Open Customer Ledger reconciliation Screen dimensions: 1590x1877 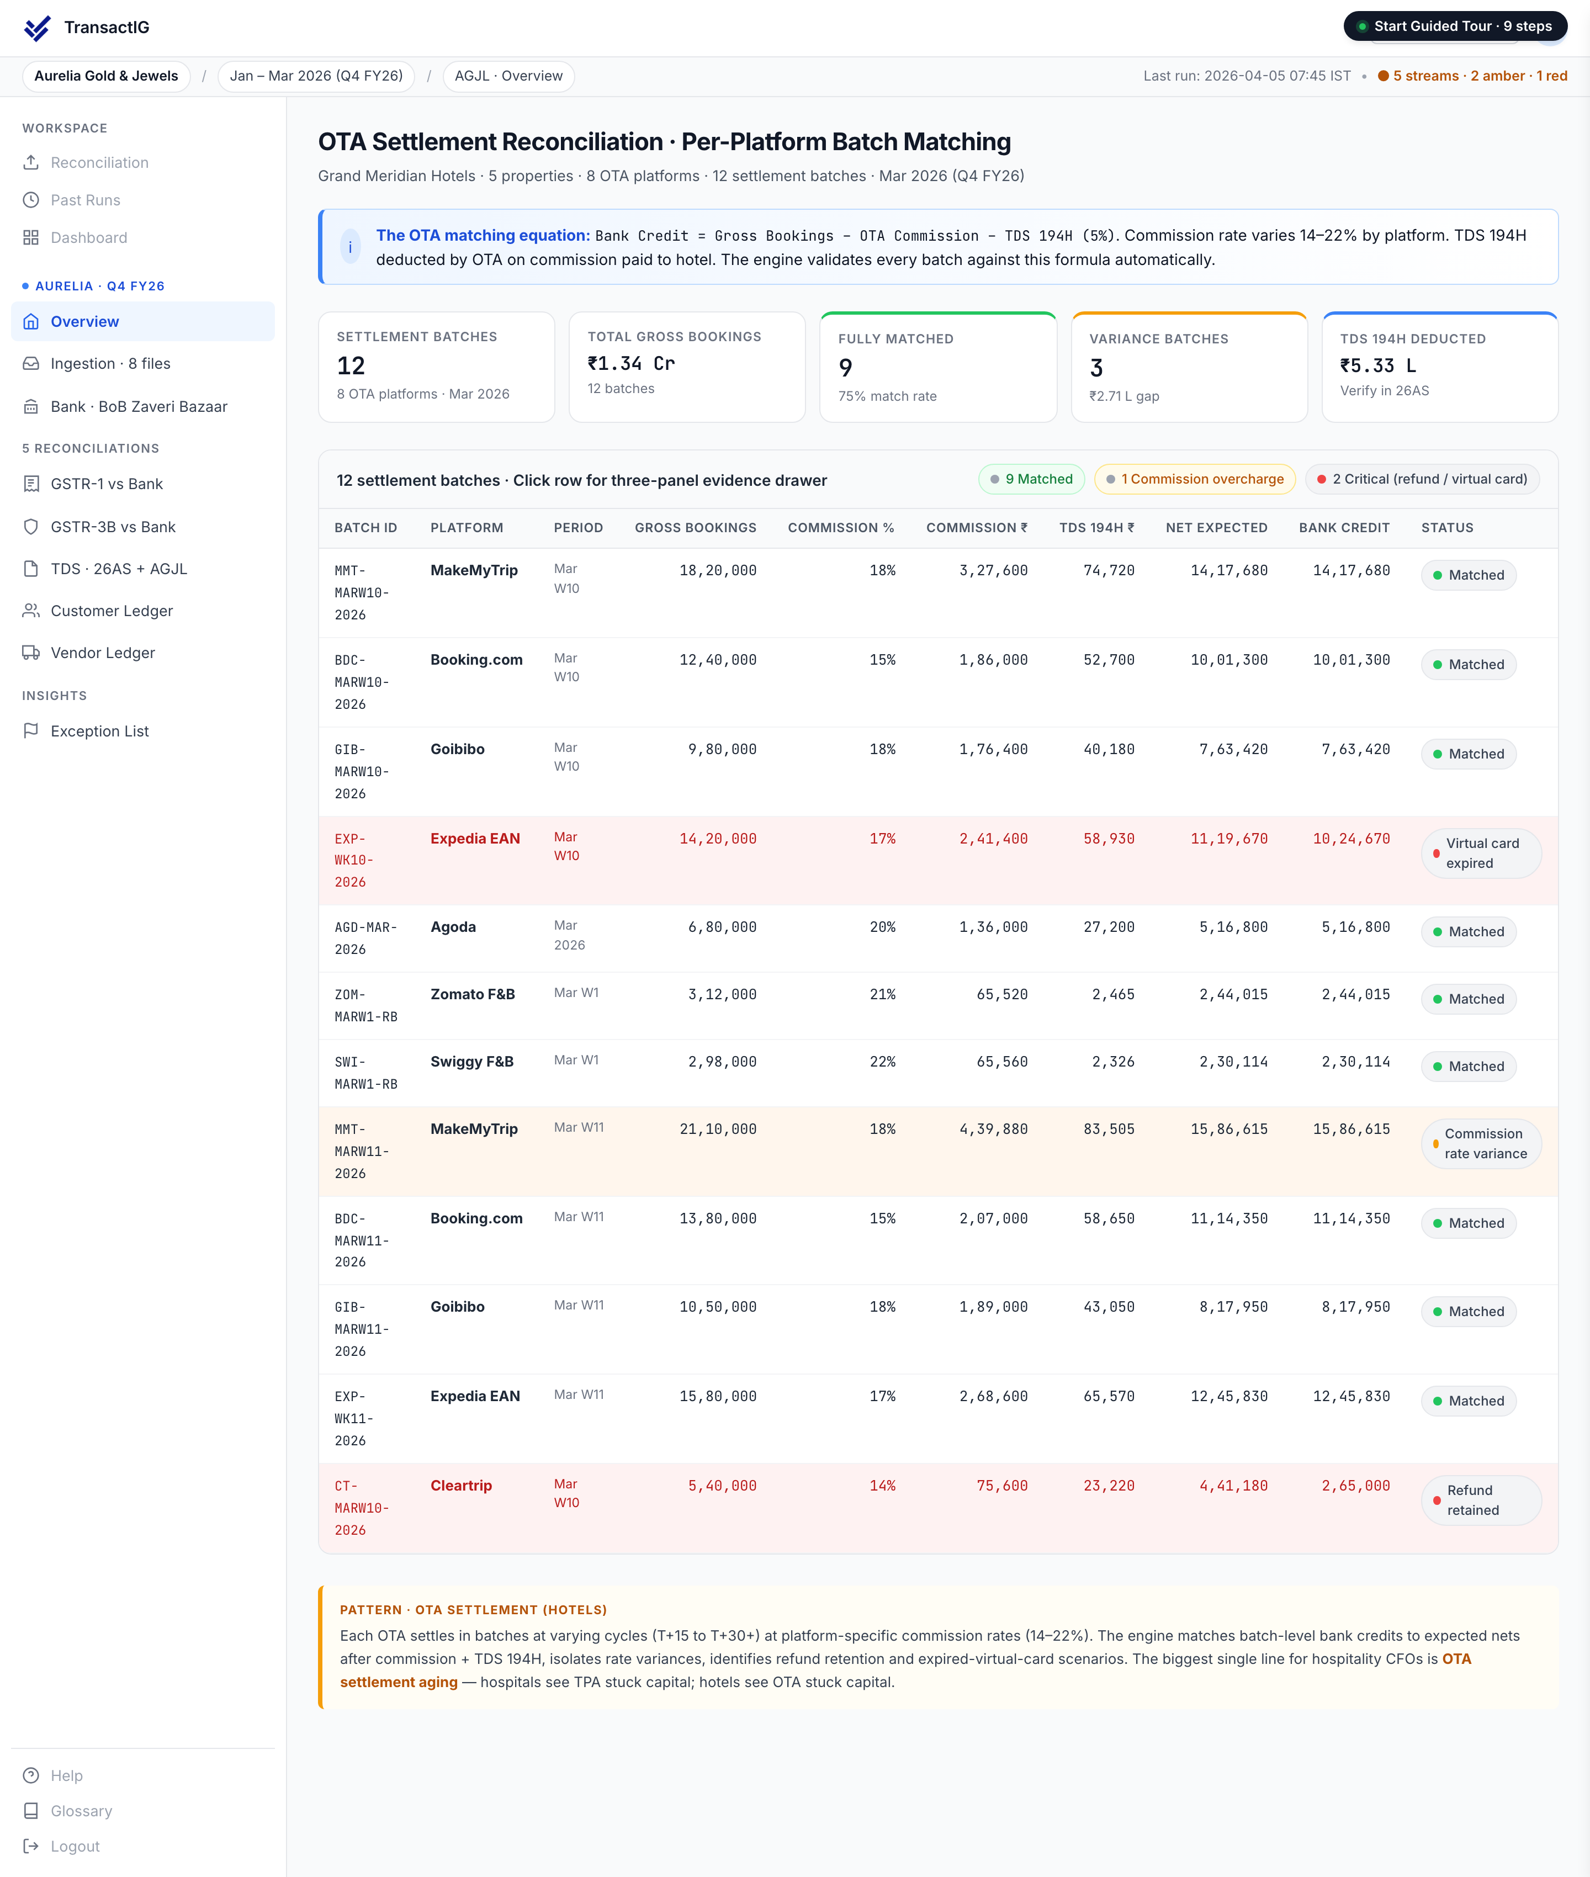click(142, 611)
